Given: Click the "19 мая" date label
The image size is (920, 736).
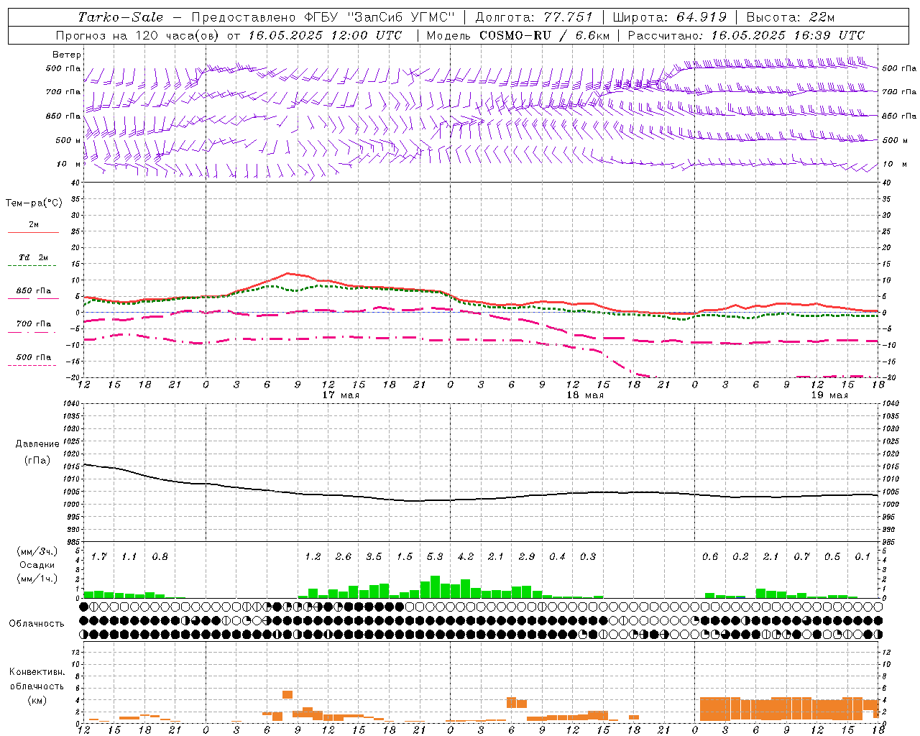Looking at the screenshot, I should coord(829,395).
